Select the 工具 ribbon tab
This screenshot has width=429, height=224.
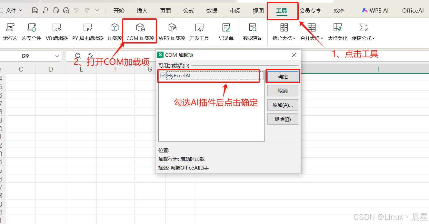coord(282,11)
